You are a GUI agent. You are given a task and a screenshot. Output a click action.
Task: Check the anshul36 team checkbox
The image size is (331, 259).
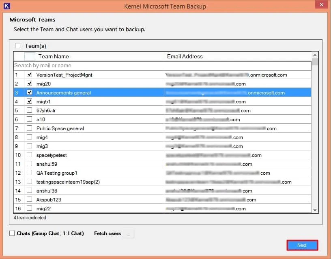pyautogui.click(x=30, y=191)
